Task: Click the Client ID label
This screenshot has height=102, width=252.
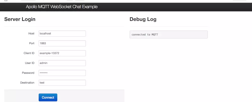Action: pos(29,53)
